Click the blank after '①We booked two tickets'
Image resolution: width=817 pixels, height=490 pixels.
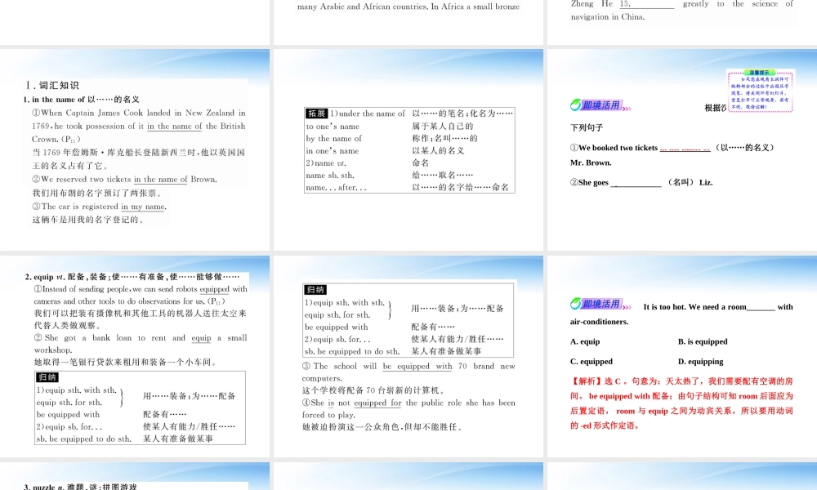pyautogui.click(x=685, y=149)
